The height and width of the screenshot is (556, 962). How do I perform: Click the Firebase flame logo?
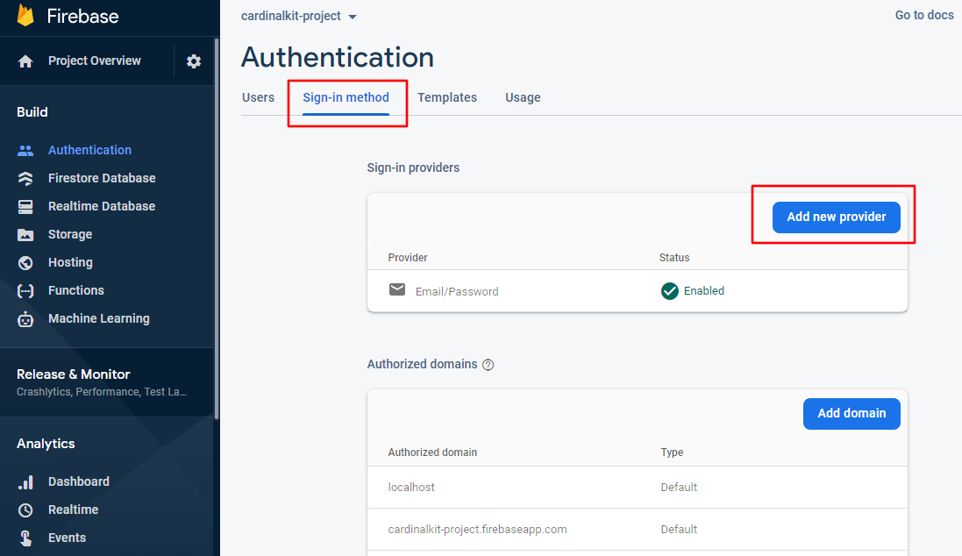pos(25,16)
